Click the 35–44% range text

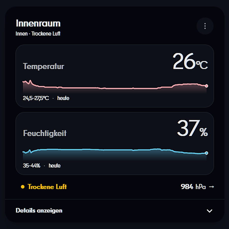(31, 165)
